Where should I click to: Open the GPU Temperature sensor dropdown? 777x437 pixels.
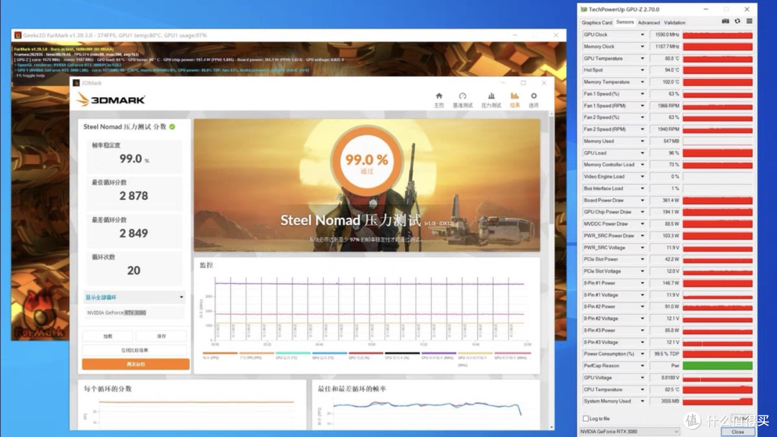[642, 58]
